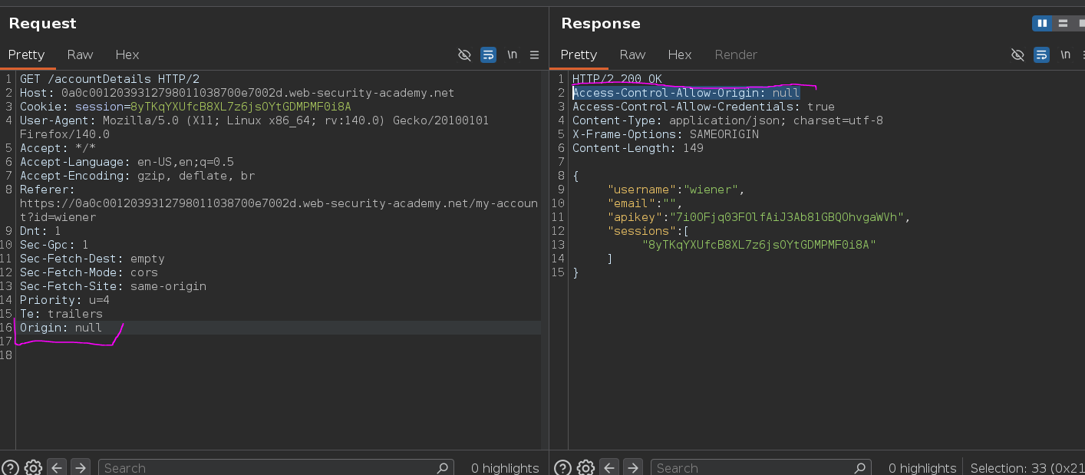Switch Response view to Hex tab

680,54
